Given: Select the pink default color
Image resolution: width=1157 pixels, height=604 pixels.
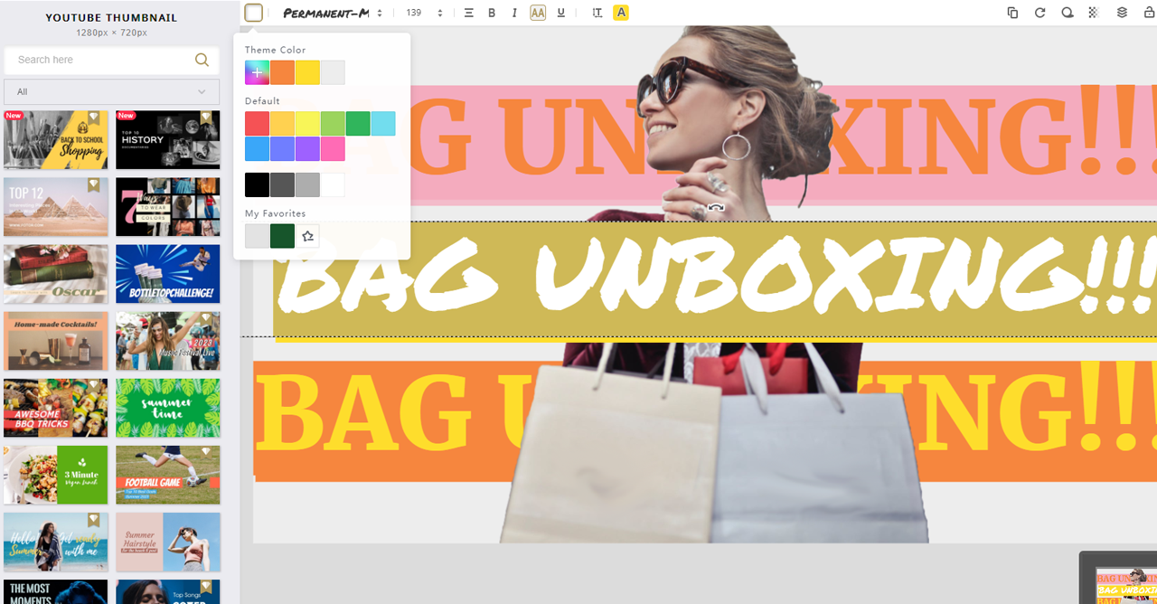Looking at the screenshot, I should coord(333,149).
